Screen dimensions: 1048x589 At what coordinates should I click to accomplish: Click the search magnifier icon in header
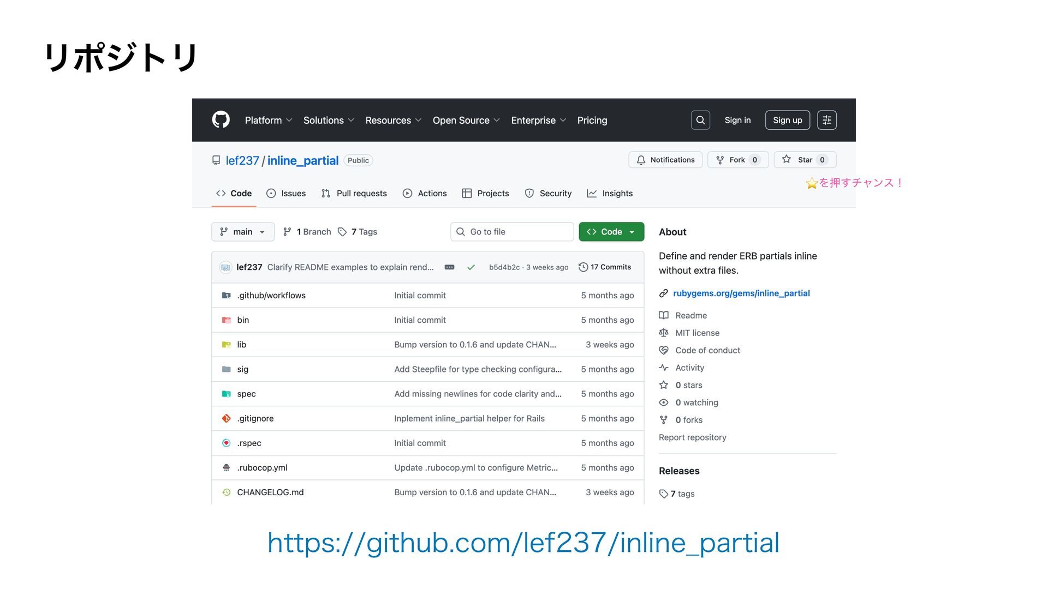pos(700,120)
